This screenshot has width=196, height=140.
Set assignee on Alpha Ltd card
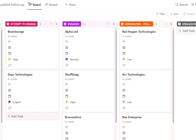[67, 48]
